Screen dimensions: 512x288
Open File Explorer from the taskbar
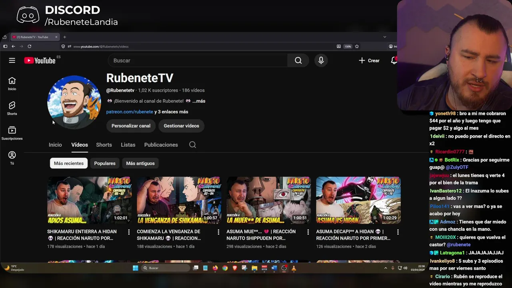pyautogui.click(x=254, y=268)
